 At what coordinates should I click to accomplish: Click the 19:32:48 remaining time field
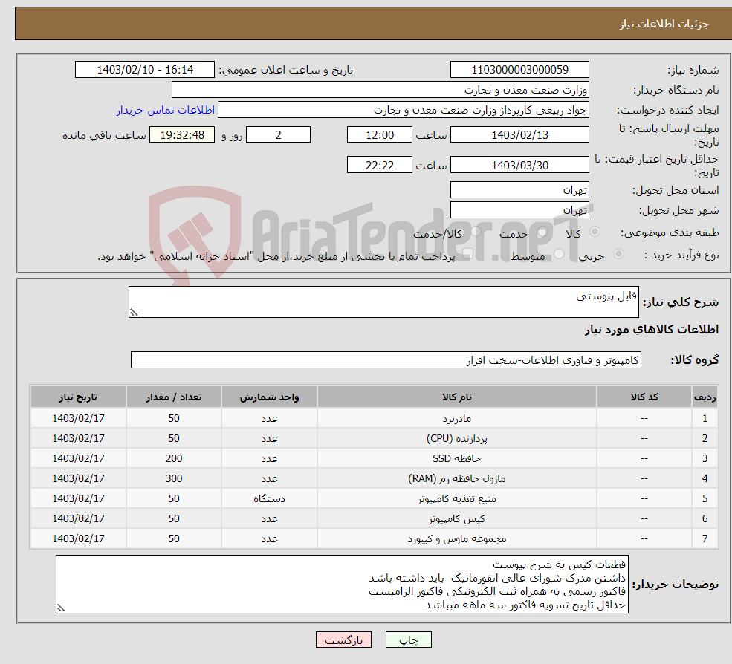pos(182,135)
